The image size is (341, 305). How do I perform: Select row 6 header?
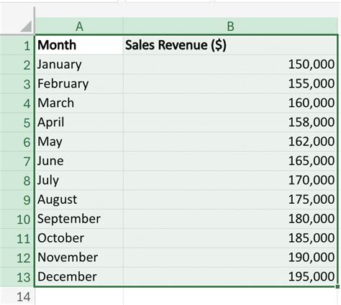click(x=17, y=142)
